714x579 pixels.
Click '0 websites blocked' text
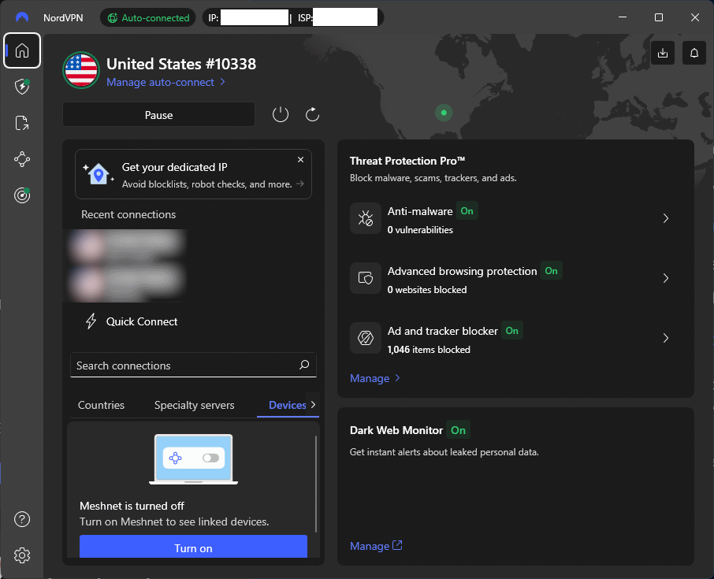[426, 290]
